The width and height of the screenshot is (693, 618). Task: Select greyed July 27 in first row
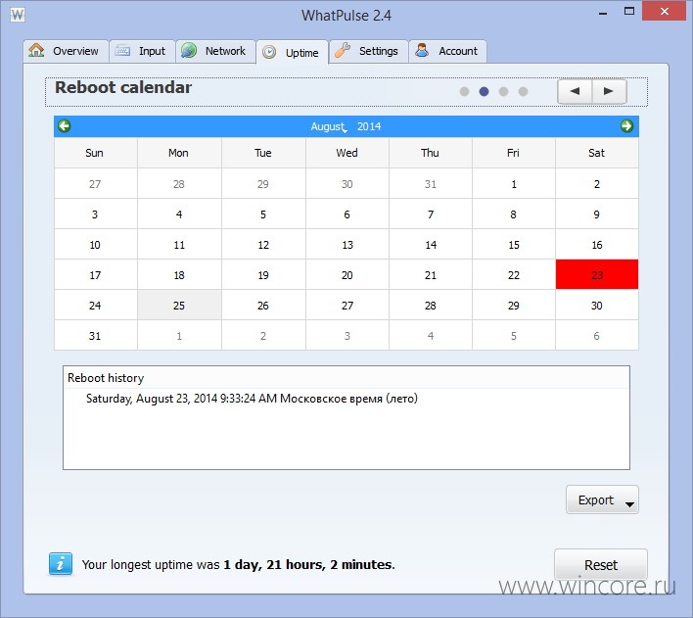pos(95,183)
